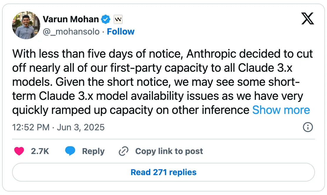Viewport: 327px width, 195px height.
Task: Open more info via the ⓘ icon
Action: point(308,127)
